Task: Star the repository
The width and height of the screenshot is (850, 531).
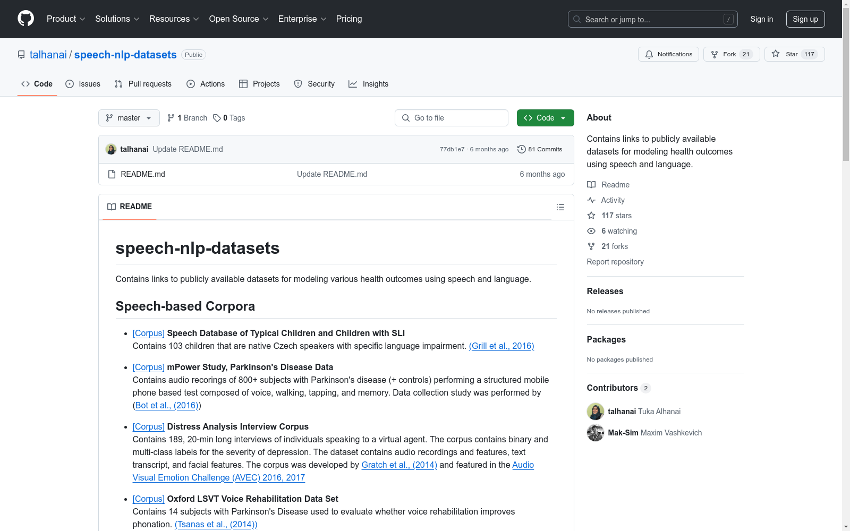Action: coord(794,54)
